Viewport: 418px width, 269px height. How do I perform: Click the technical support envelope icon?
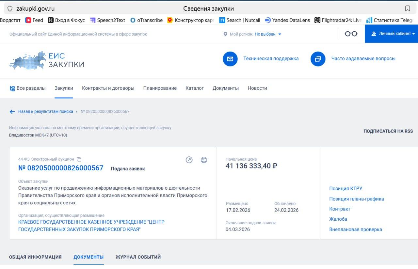point(230,59)
